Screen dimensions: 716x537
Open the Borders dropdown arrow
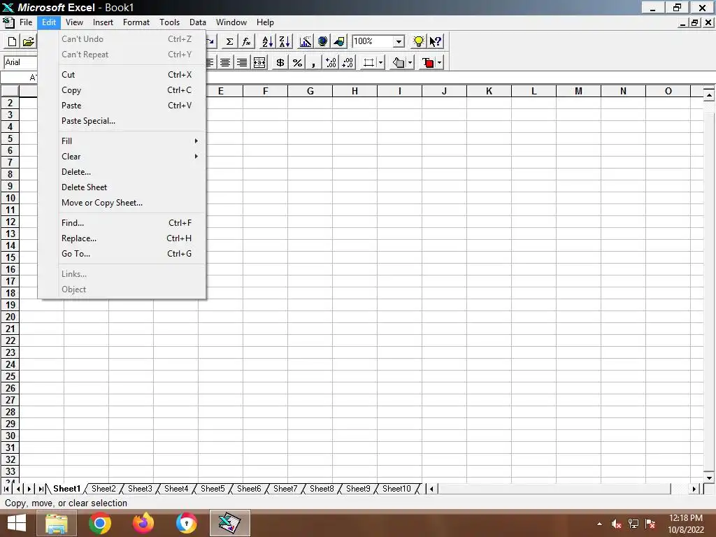(x=381, y=62)
